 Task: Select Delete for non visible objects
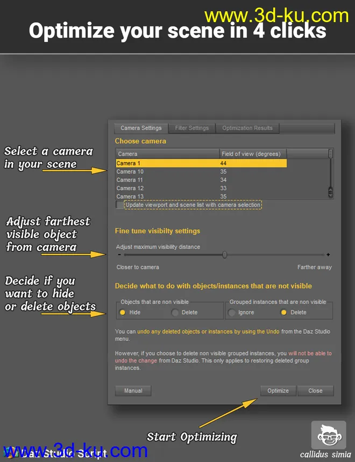coord(175,312)
